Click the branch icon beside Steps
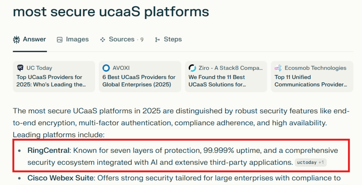 click(x=157, y=40)
